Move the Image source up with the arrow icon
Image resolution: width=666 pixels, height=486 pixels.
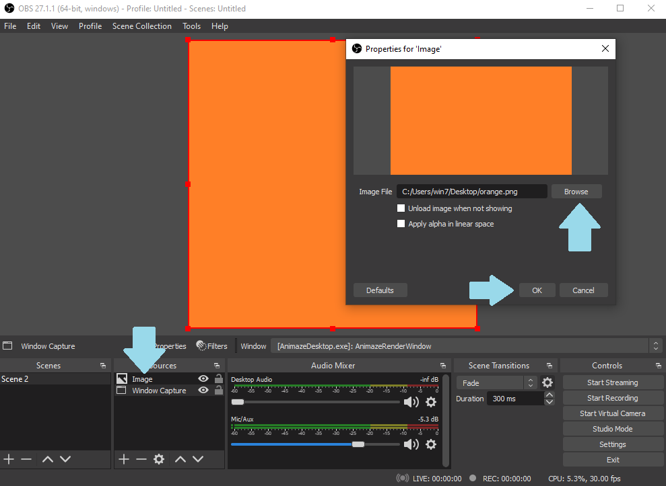point(180,459)
